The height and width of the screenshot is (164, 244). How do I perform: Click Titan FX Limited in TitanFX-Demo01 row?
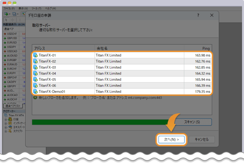pyautogui.click(x=109, y=92)
